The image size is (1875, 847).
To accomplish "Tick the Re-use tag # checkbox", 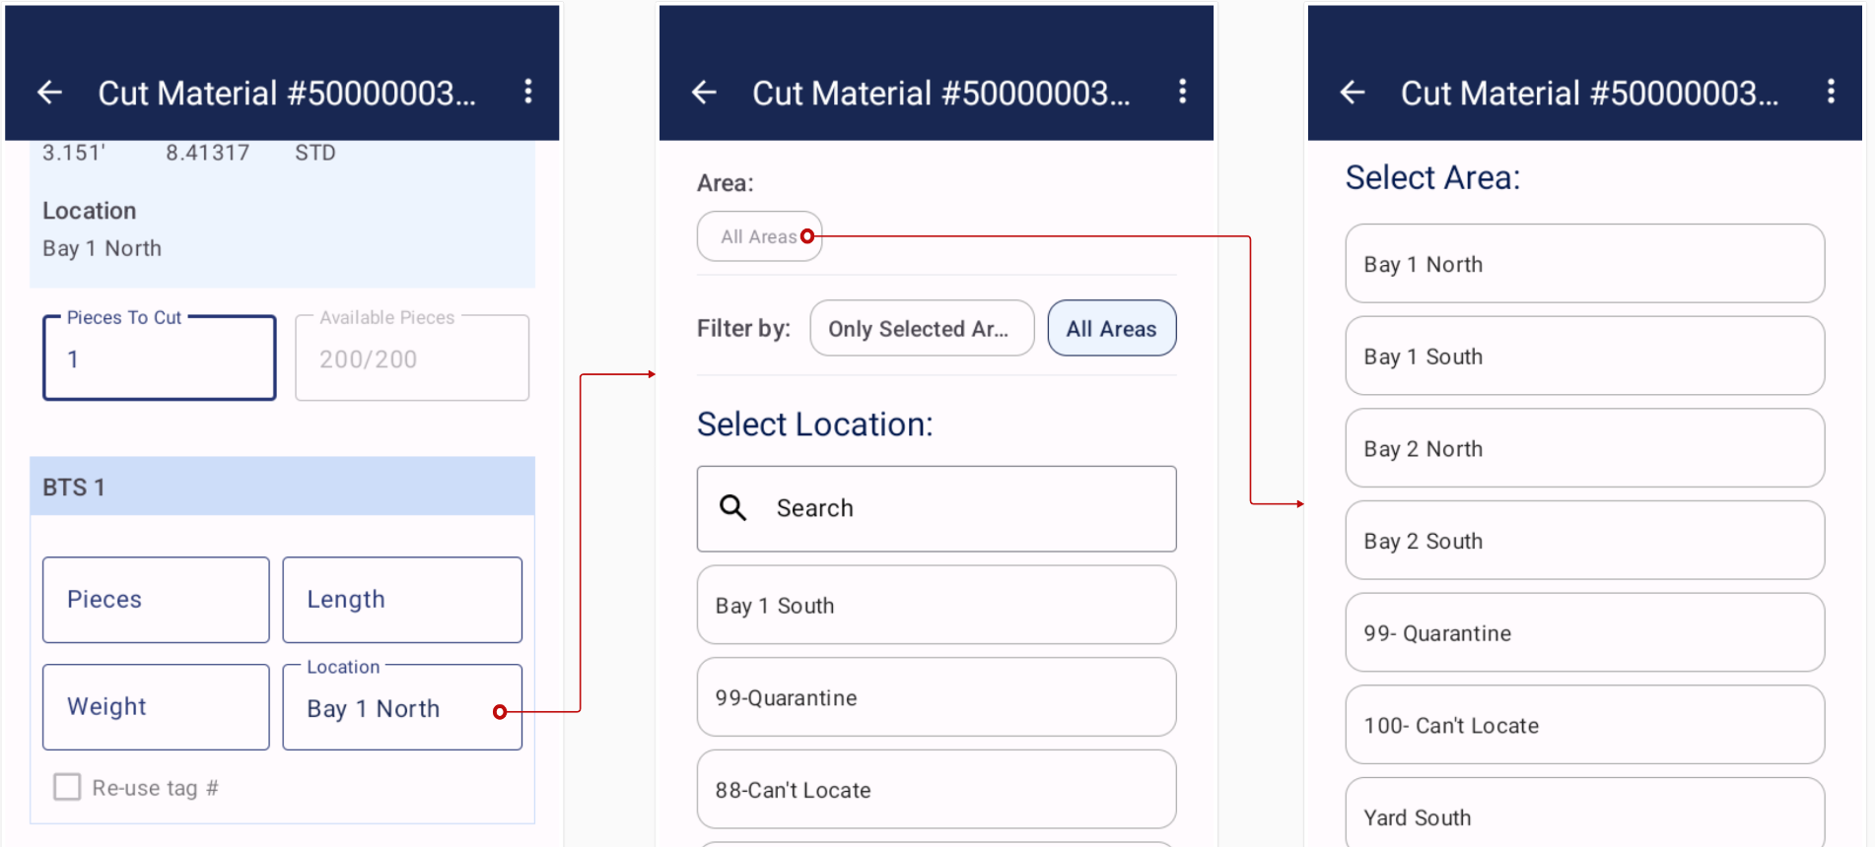I will [67, 787].
